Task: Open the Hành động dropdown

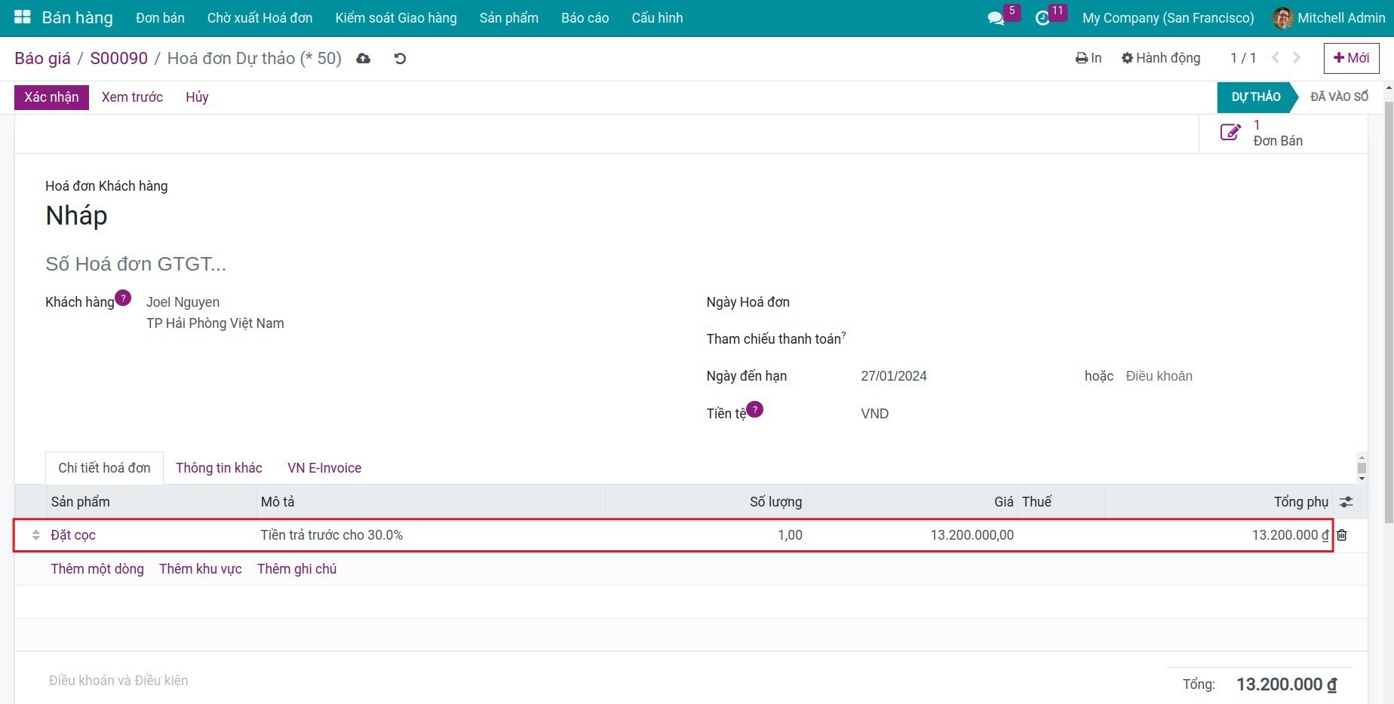Action: (1160, 58)
